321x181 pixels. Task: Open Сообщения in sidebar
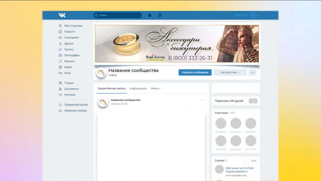pyautogui.click(x=71, y=38)
